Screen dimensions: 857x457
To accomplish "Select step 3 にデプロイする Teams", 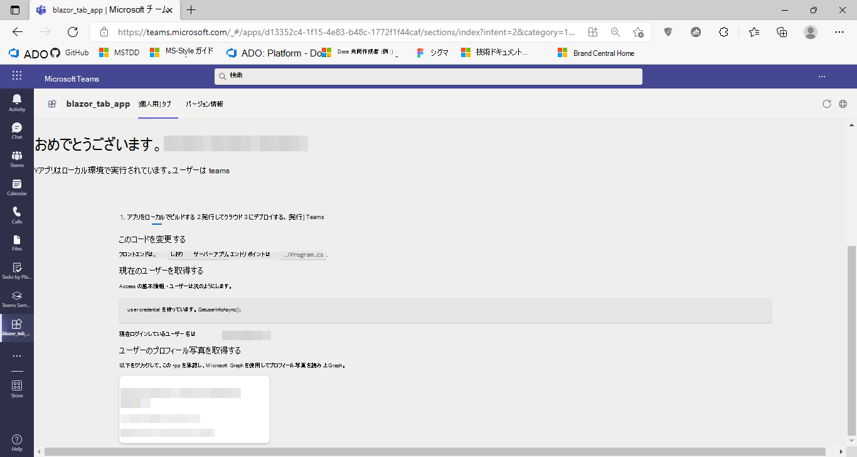I will (284, 217).
